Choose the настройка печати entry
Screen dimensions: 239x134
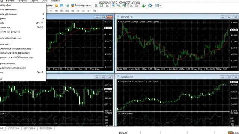coord(22,64)
